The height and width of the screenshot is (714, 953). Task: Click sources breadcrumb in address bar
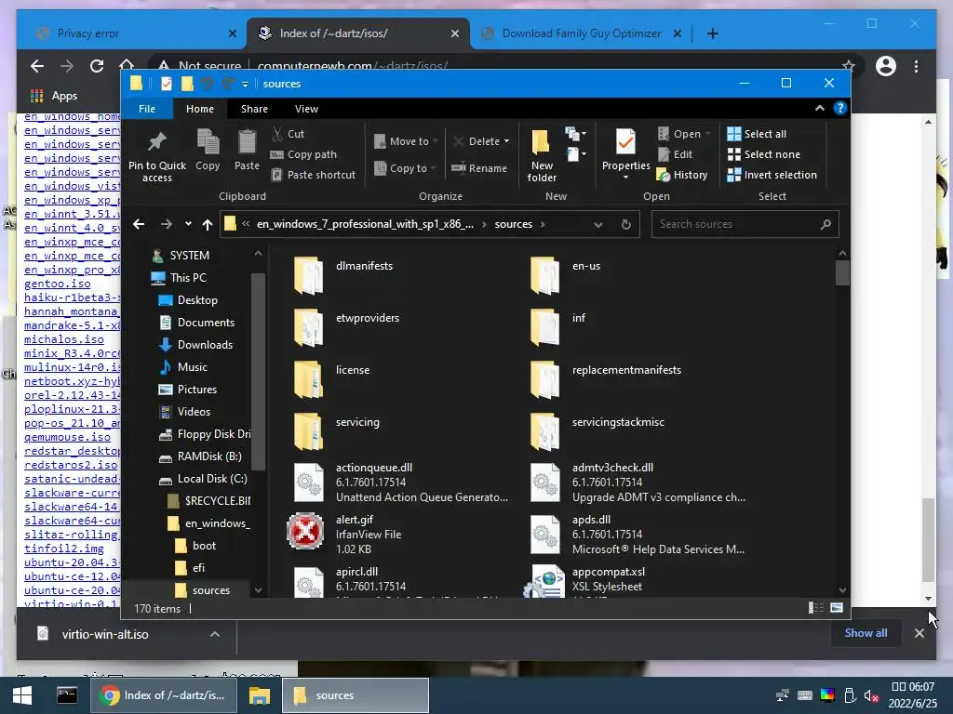coord(513,224)
